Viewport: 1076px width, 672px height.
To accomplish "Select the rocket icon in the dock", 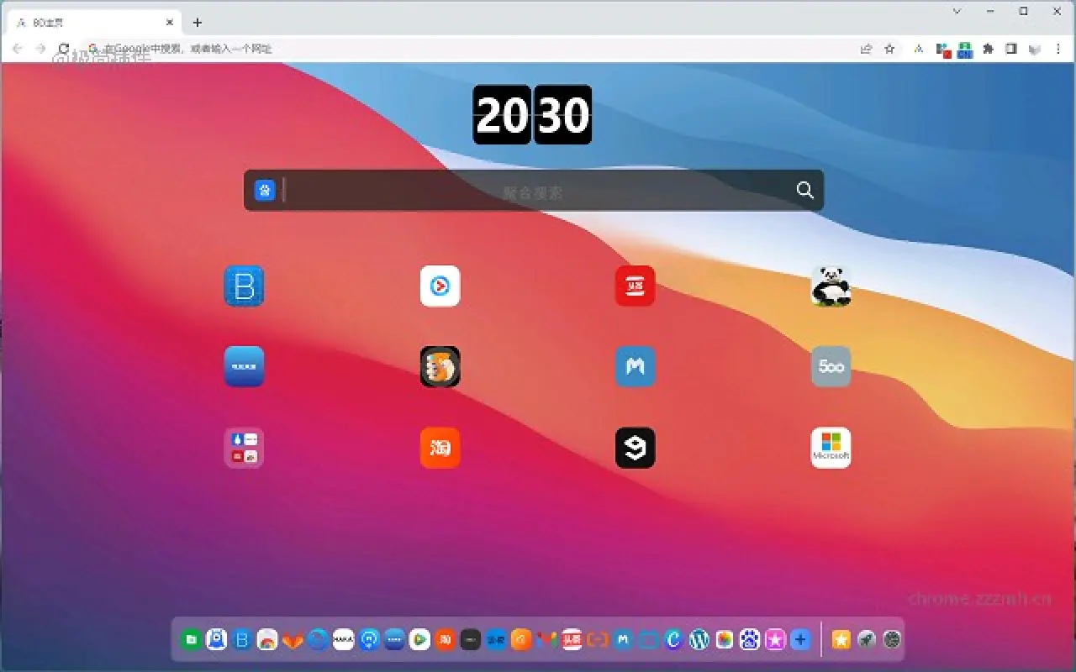I will point(866,639).
